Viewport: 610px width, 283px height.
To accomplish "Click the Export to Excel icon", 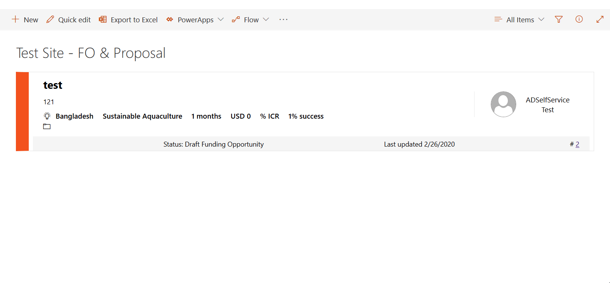I will [102, 19].
